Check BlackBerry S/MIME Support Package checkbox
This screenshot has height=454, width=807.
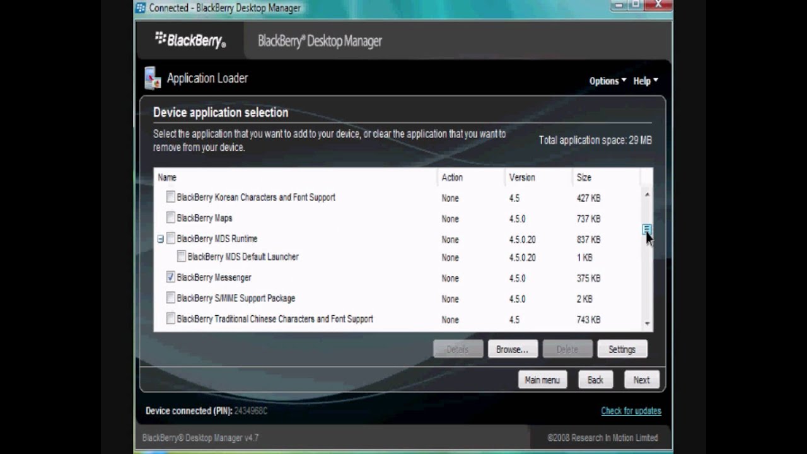pos(170,298)
